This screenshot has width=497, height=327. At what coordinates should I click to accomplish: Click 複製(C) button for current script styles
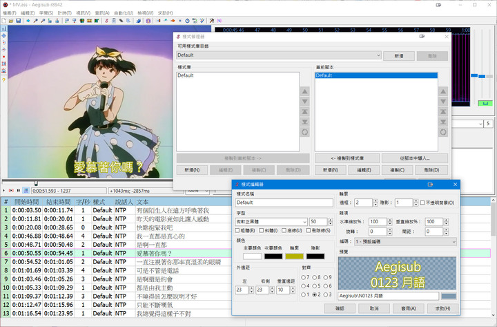click(x=398, y=170)
